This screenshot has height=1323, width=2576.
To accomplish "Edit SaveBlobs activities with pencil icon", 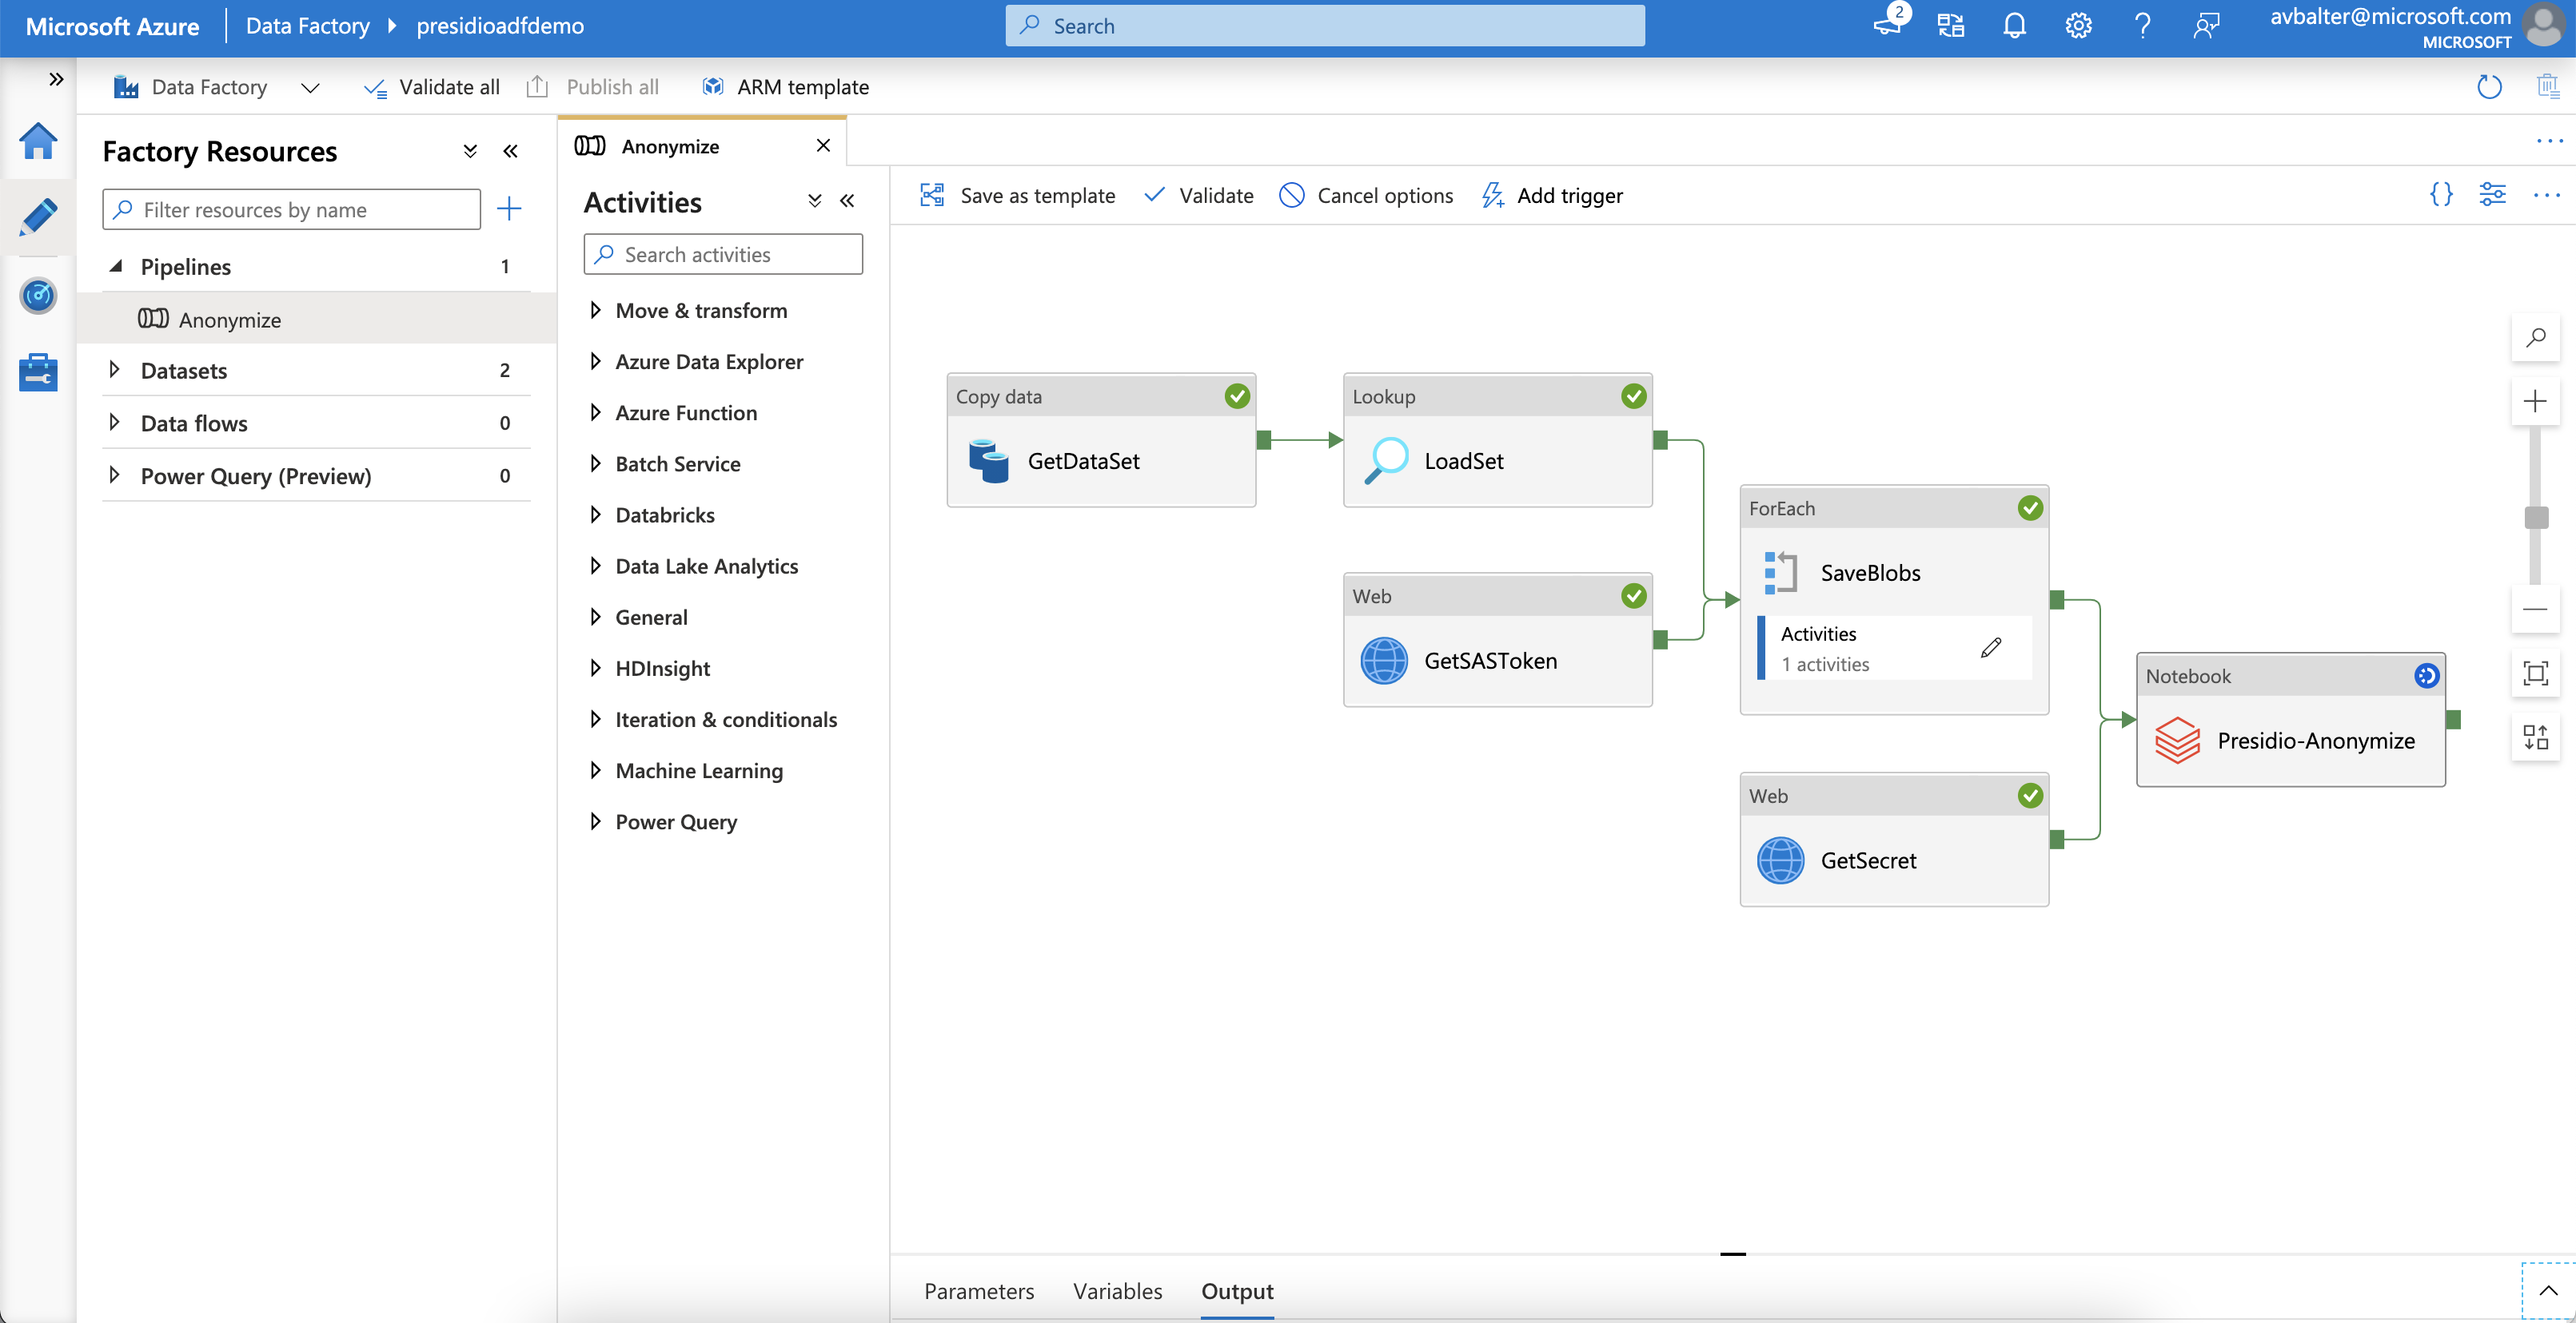I will coord(1991,649).
